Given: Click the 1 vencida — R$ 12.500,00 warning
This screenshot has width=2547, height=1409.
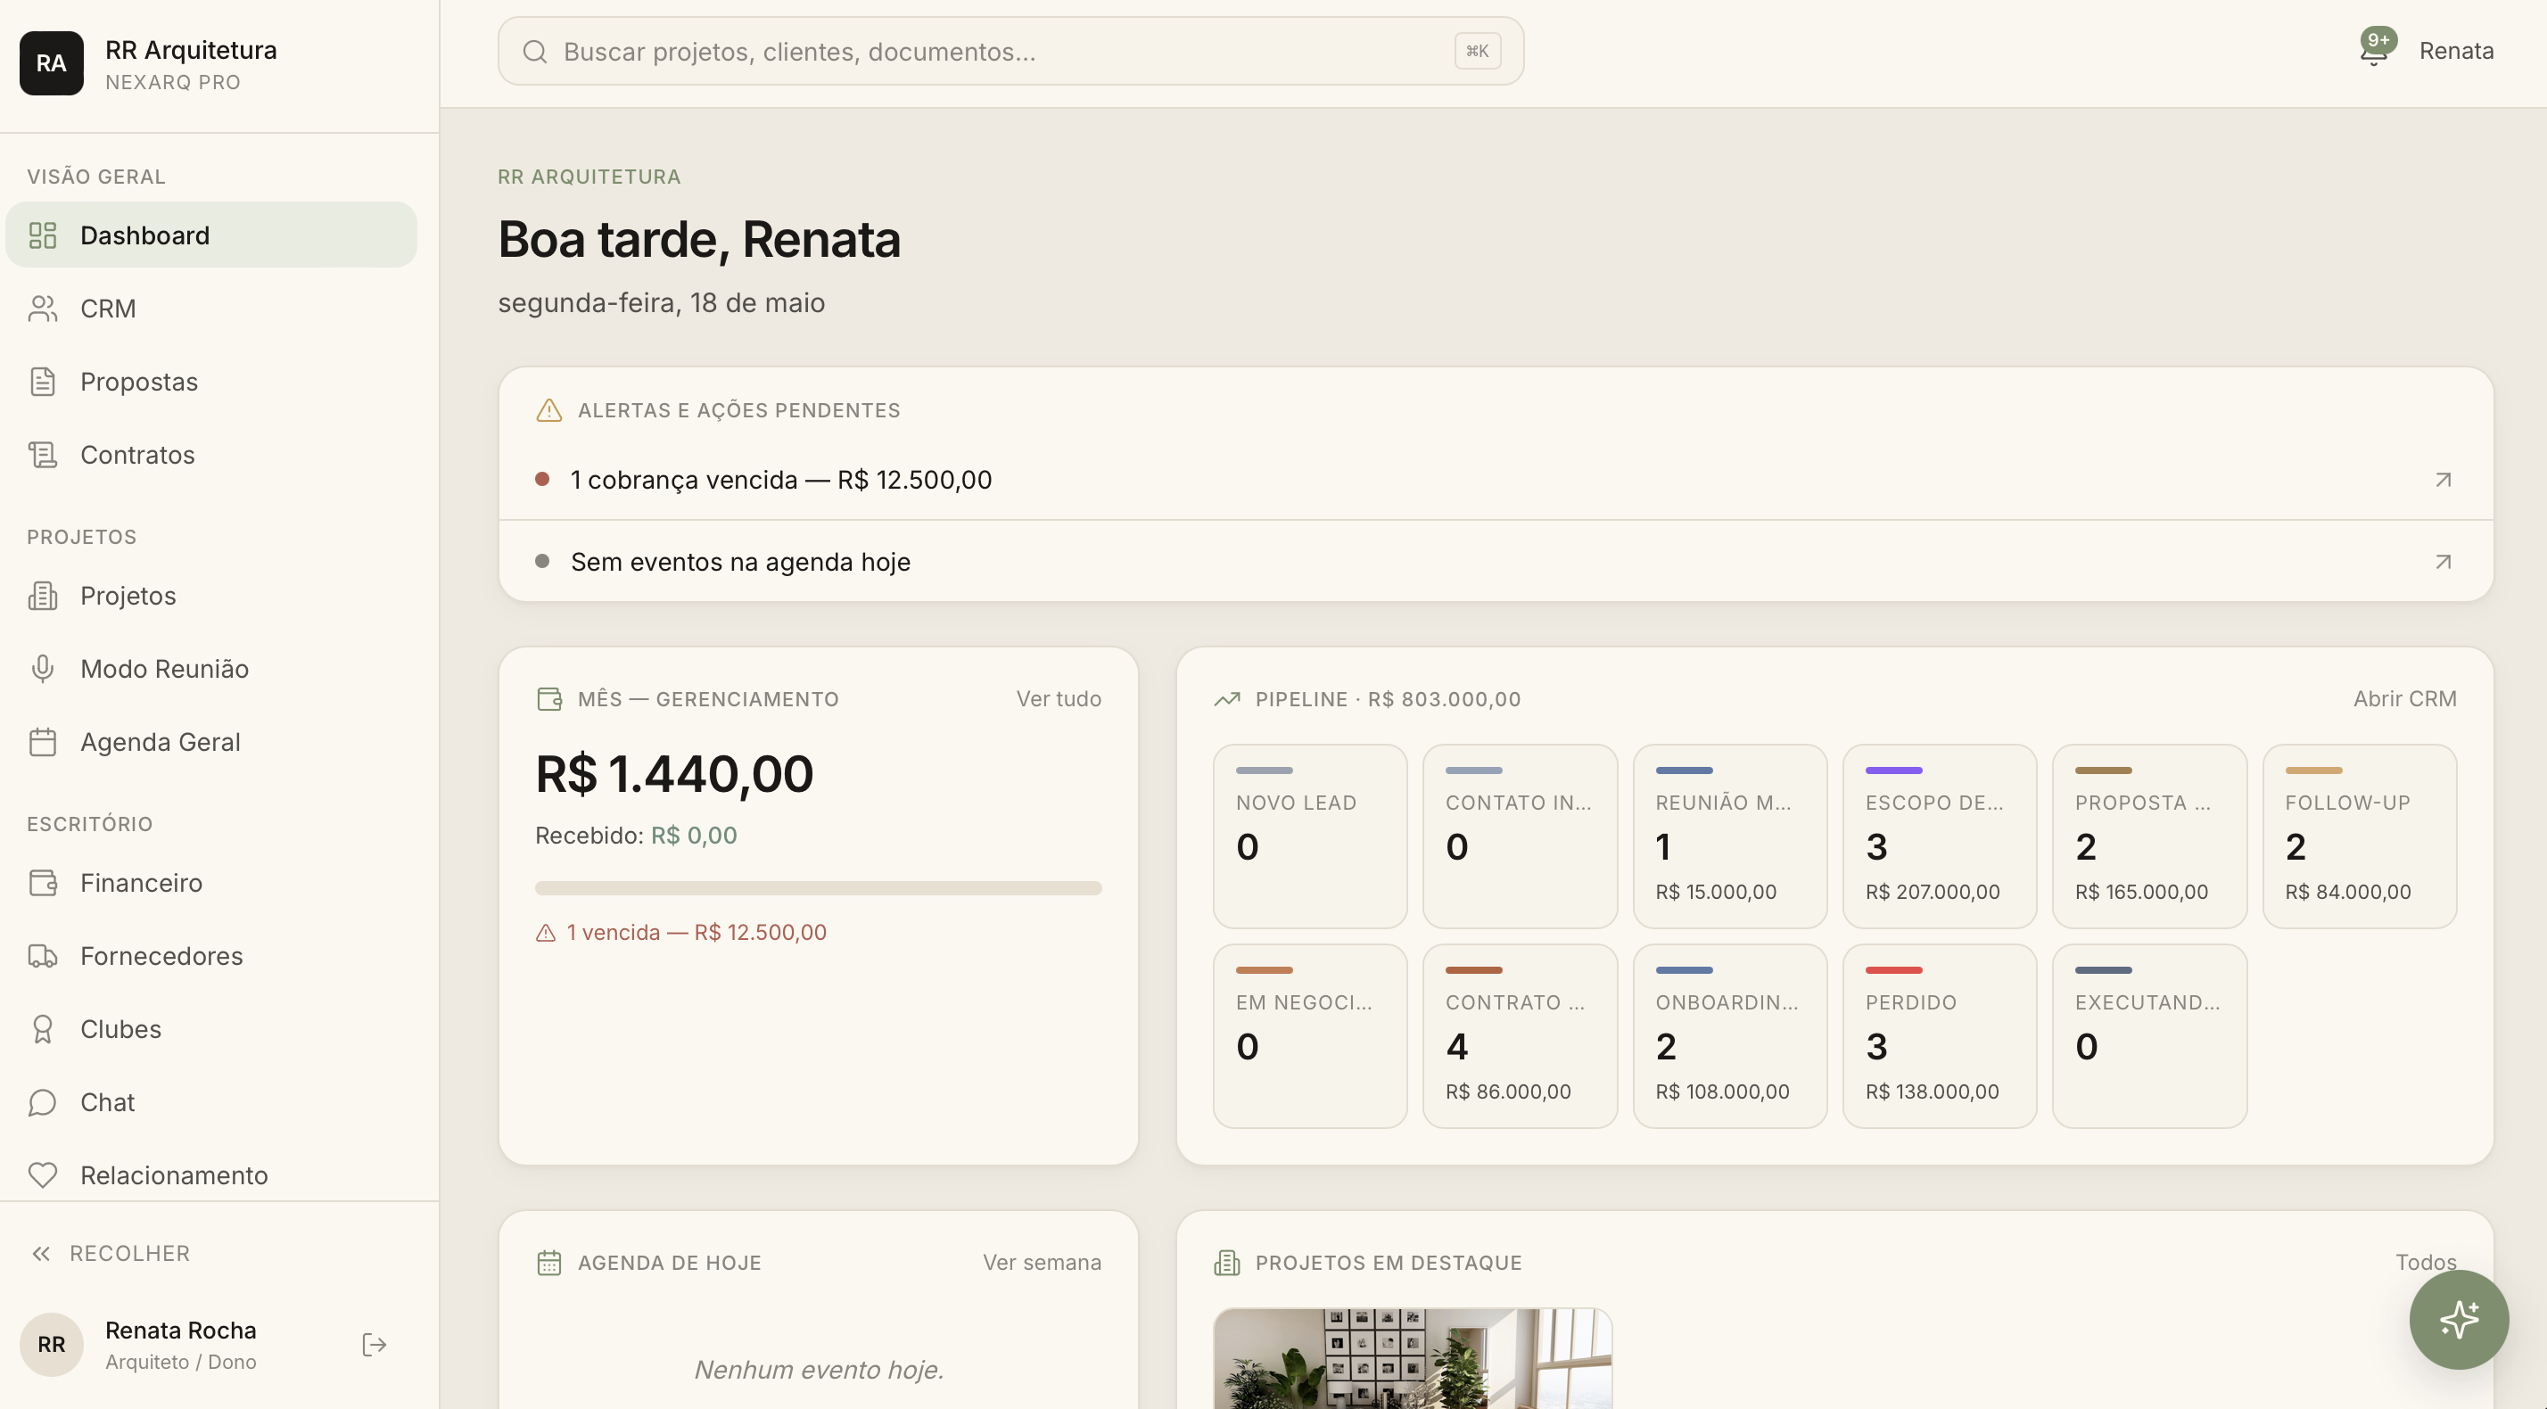Looking at the screenshot, I should [x=681, y=933].
